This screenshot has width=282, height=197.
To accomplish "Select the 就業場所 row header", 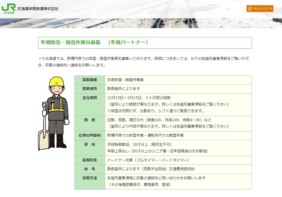I will pyautogui.click(x=89, y=88).
